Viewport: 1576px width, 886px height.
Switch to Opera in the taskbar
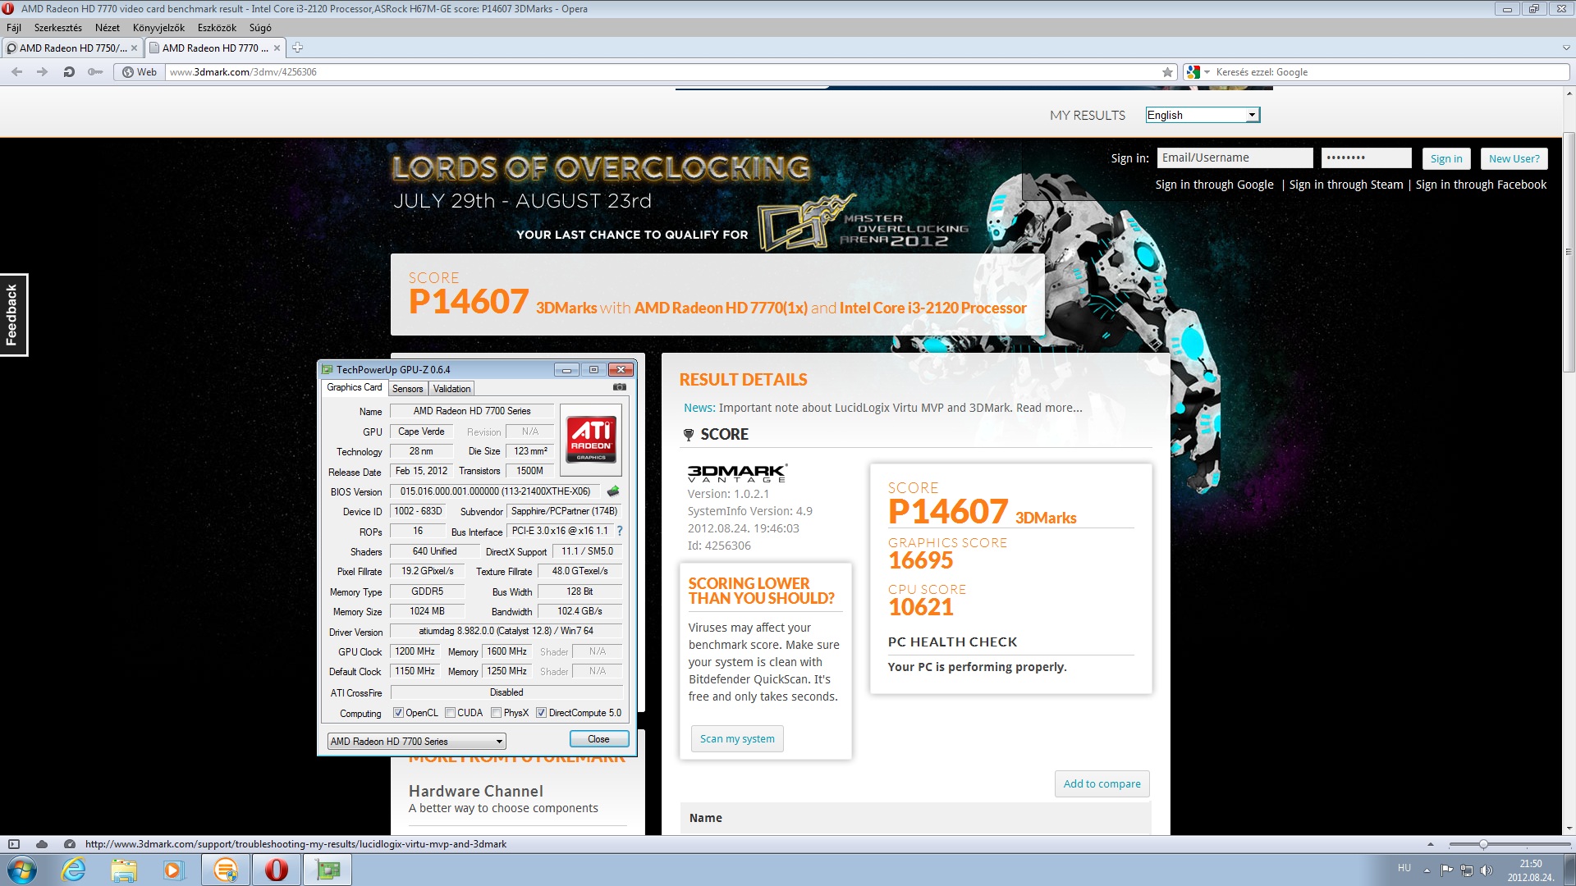coord(277,870)
